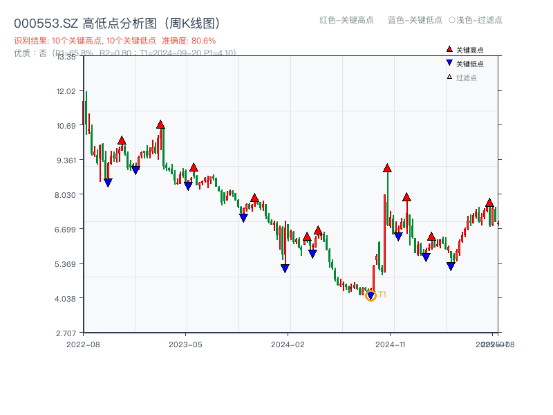553x415 pixels.
Task: Select the orange-circled T1 low point marker
Action: (x=371, y=295)
